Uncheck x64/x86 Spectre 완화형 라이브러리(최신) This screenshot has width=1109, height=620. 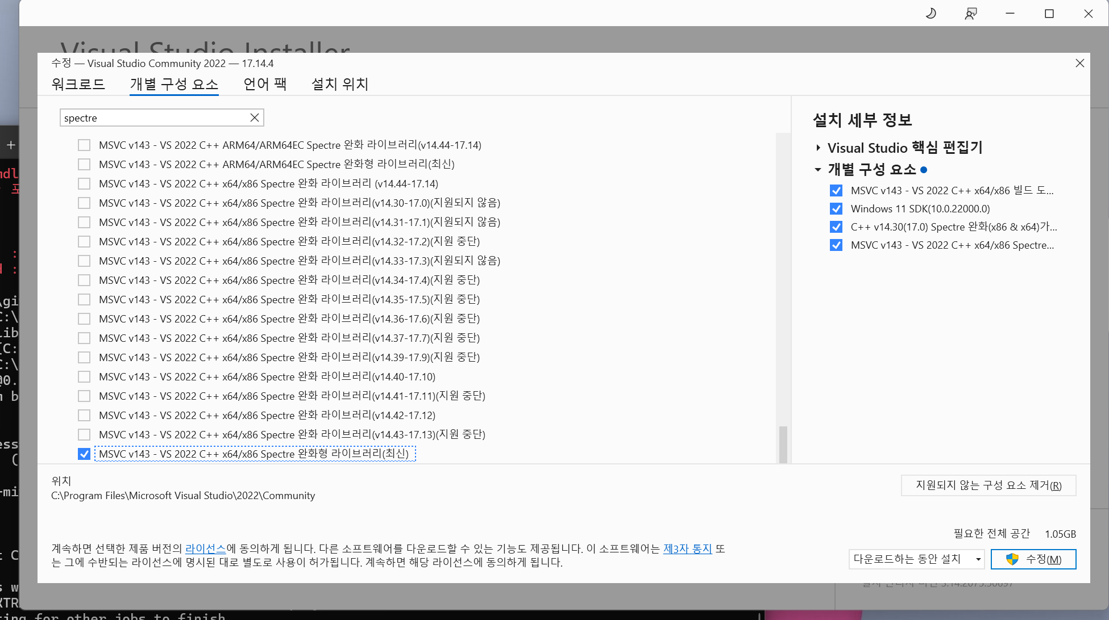(84, 454)
